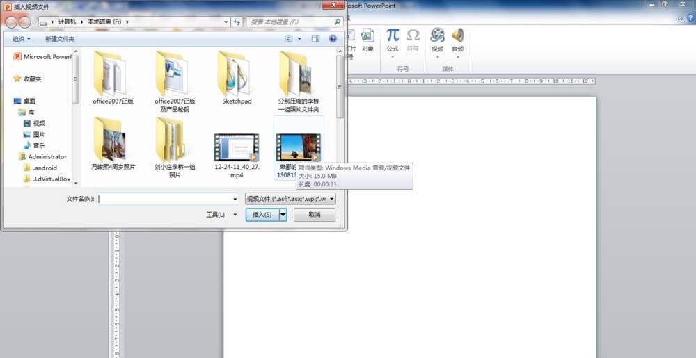Click the 取消 button
The image size is (696, 358).
click(315, 215)
